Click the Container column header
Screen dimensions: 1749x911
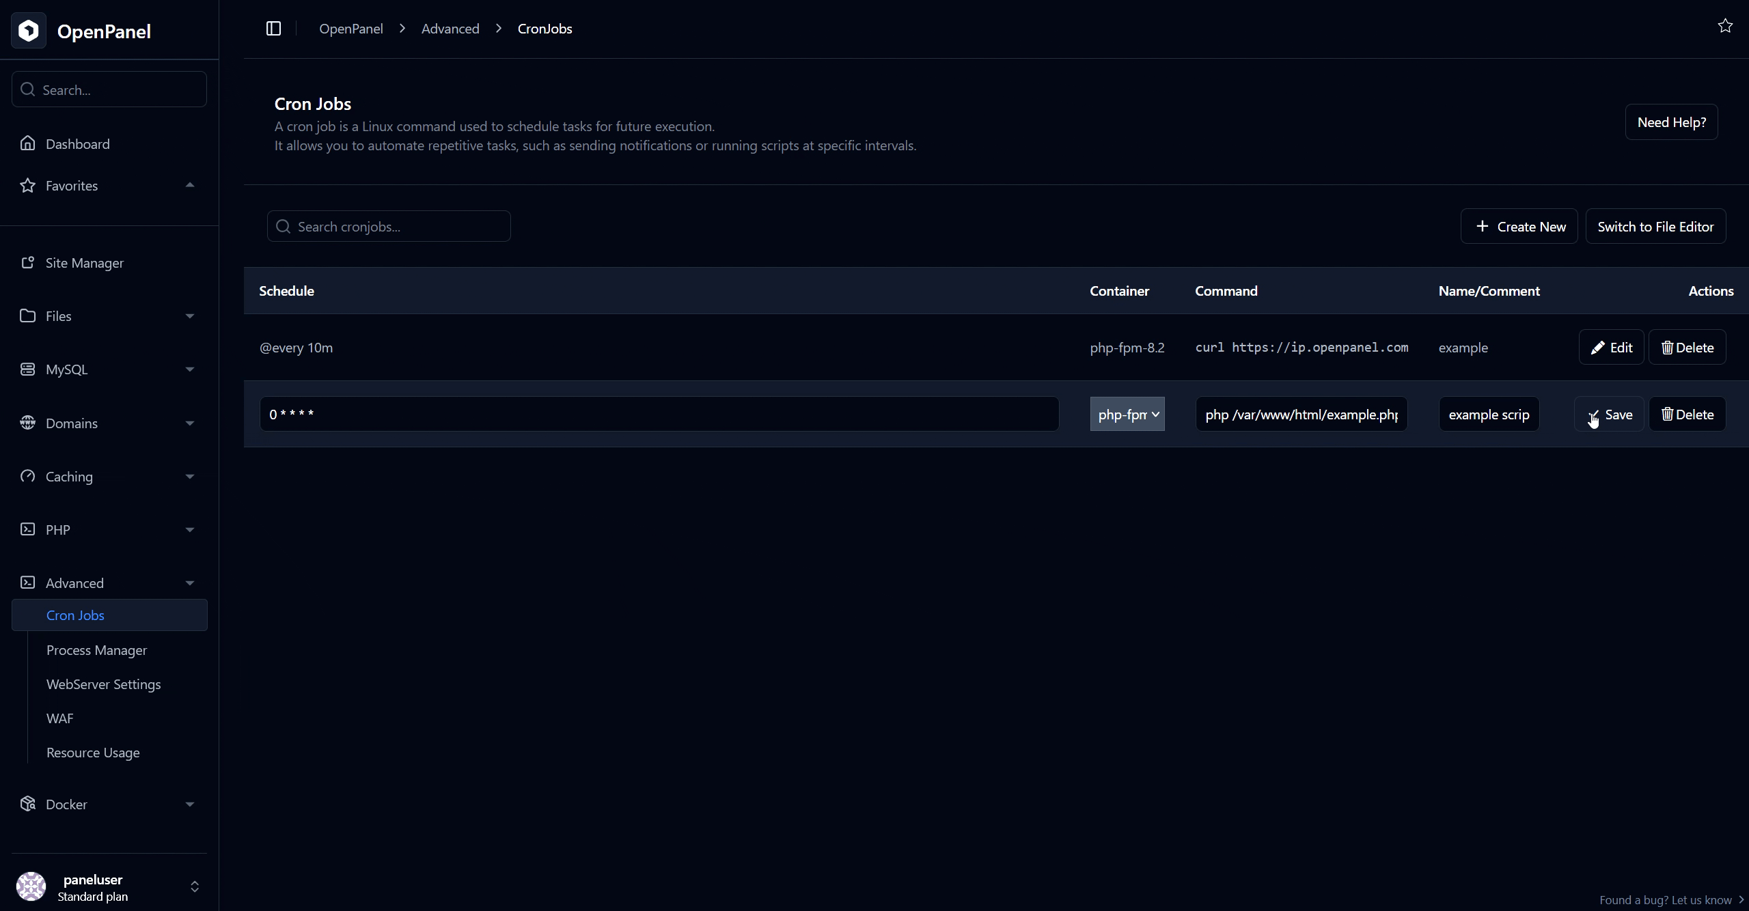point(1119,291)
